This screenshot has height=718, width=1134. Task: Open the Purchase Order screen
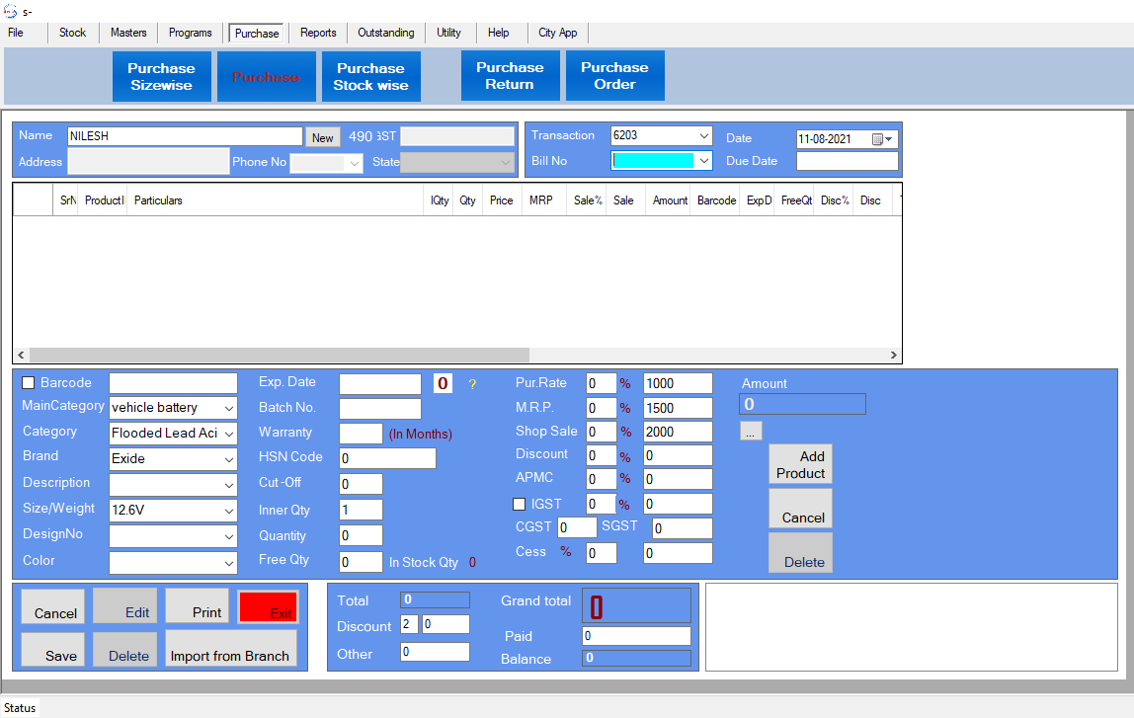click(614, 76)
